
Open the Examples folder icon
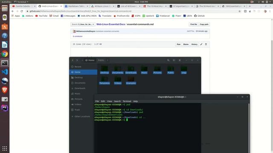point(131,80)
